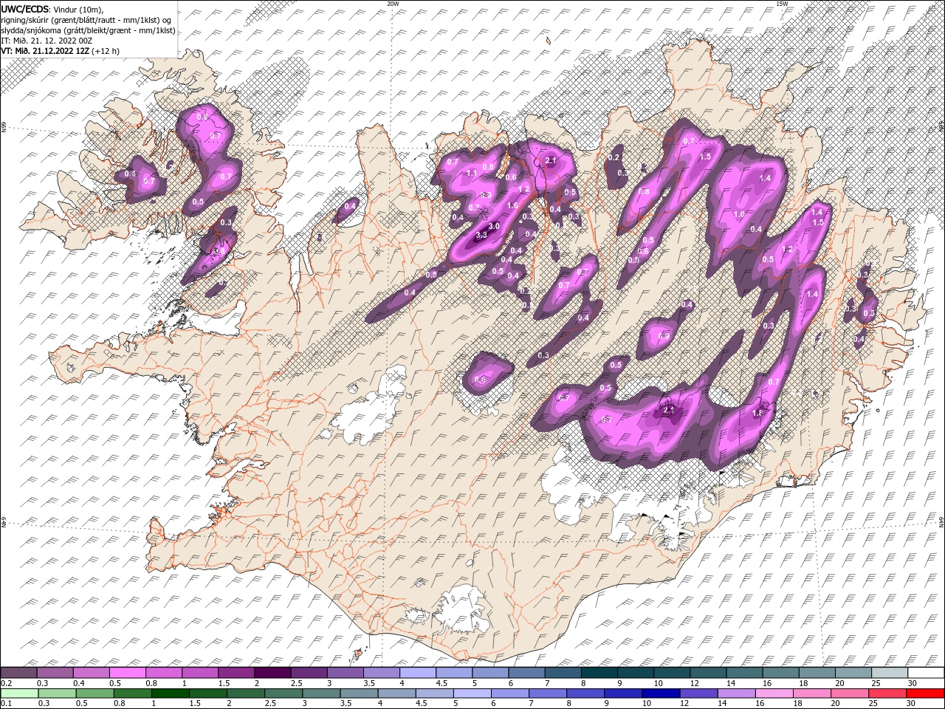The image size is (945, 709).
Task: Click the purple swatch labelled 3 in top legend row
Action: [345, 673]
